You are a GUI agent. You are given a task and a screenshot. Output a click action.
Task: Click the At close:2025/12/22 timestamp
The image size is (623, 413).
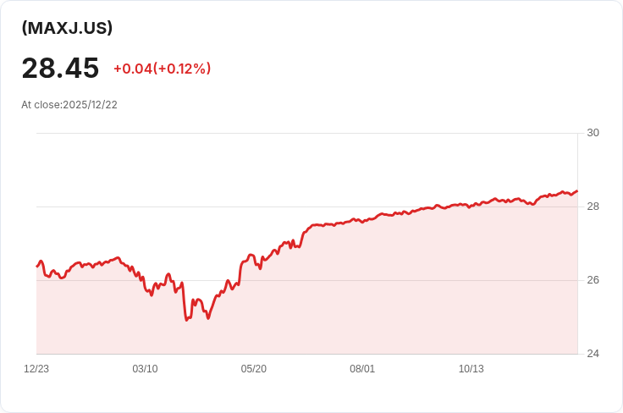pos(69,105)
